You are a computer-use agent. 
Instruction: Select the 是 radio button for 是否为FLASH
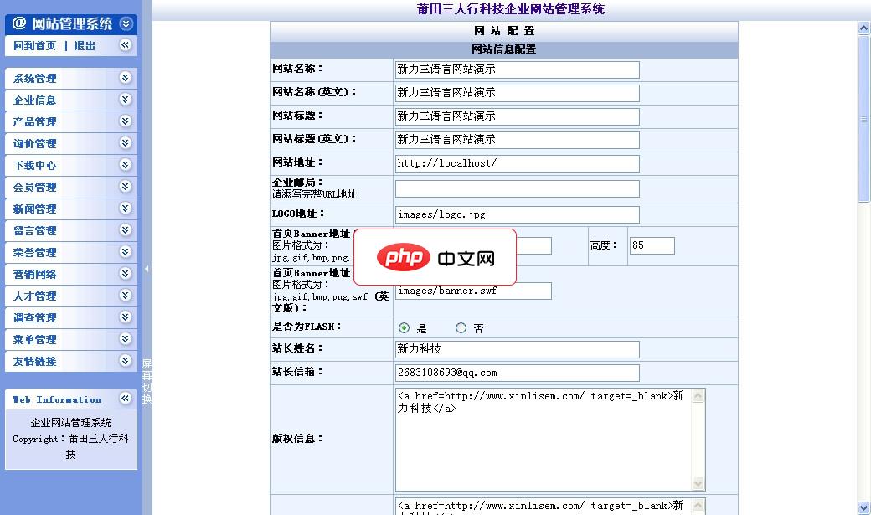point(404,327)
